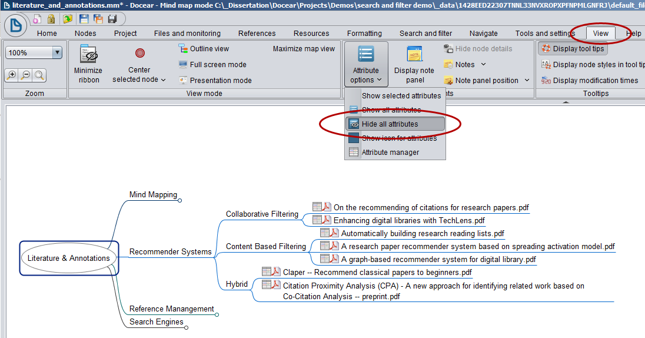The height and width of the screenshot is (338, 645).
Task: Select the Literature & Annotations root node
Action: (x=69, y=258)
